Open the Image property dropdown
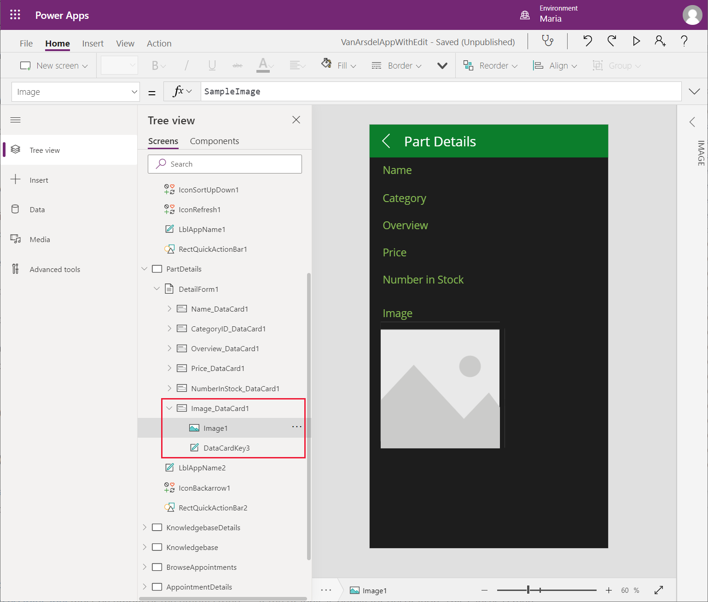This screenshot has width=708, height=602. pos(75,92)
